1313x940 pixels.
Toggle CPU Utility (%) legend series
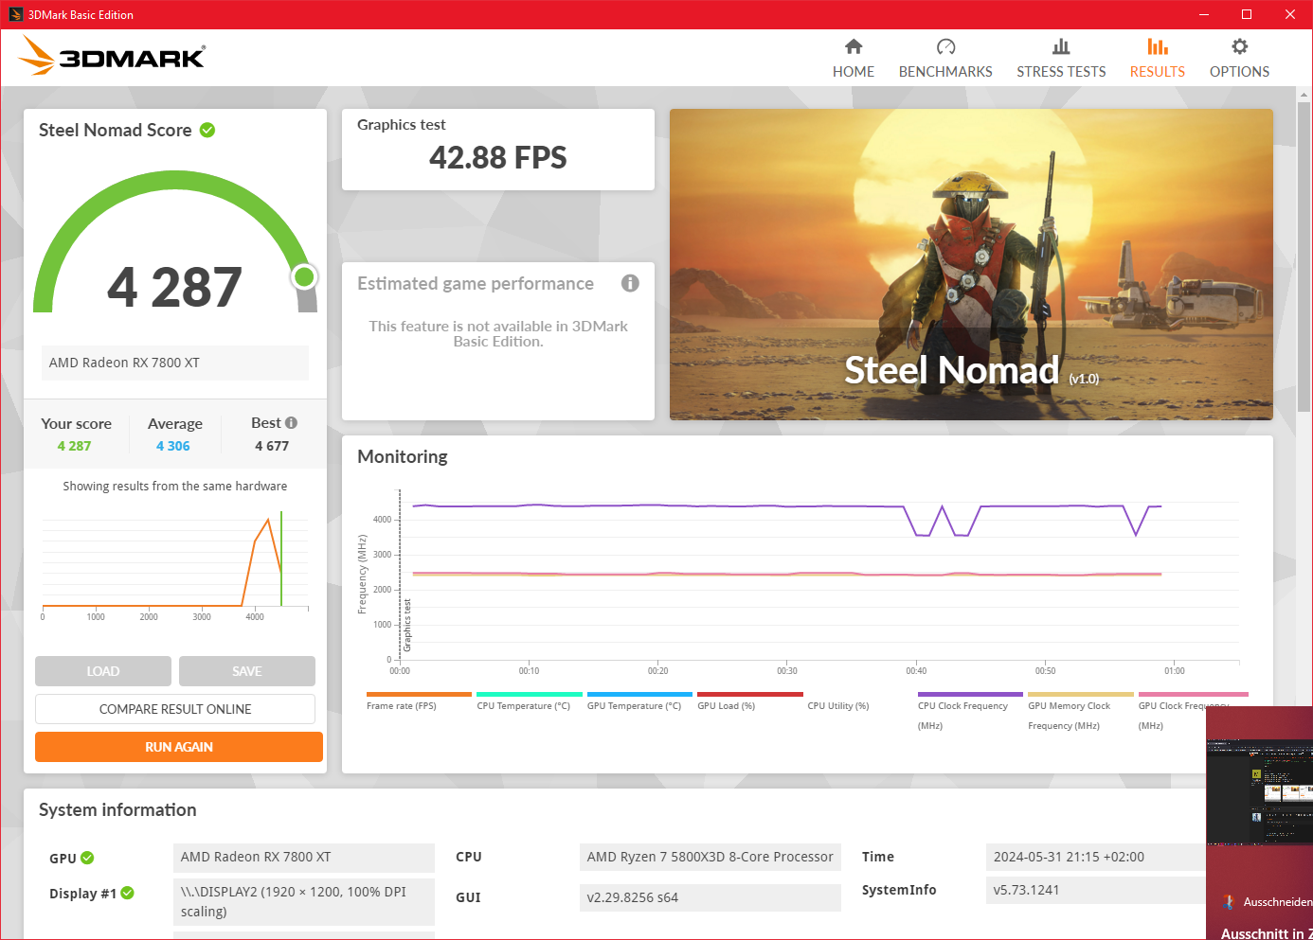coord(838,706)
